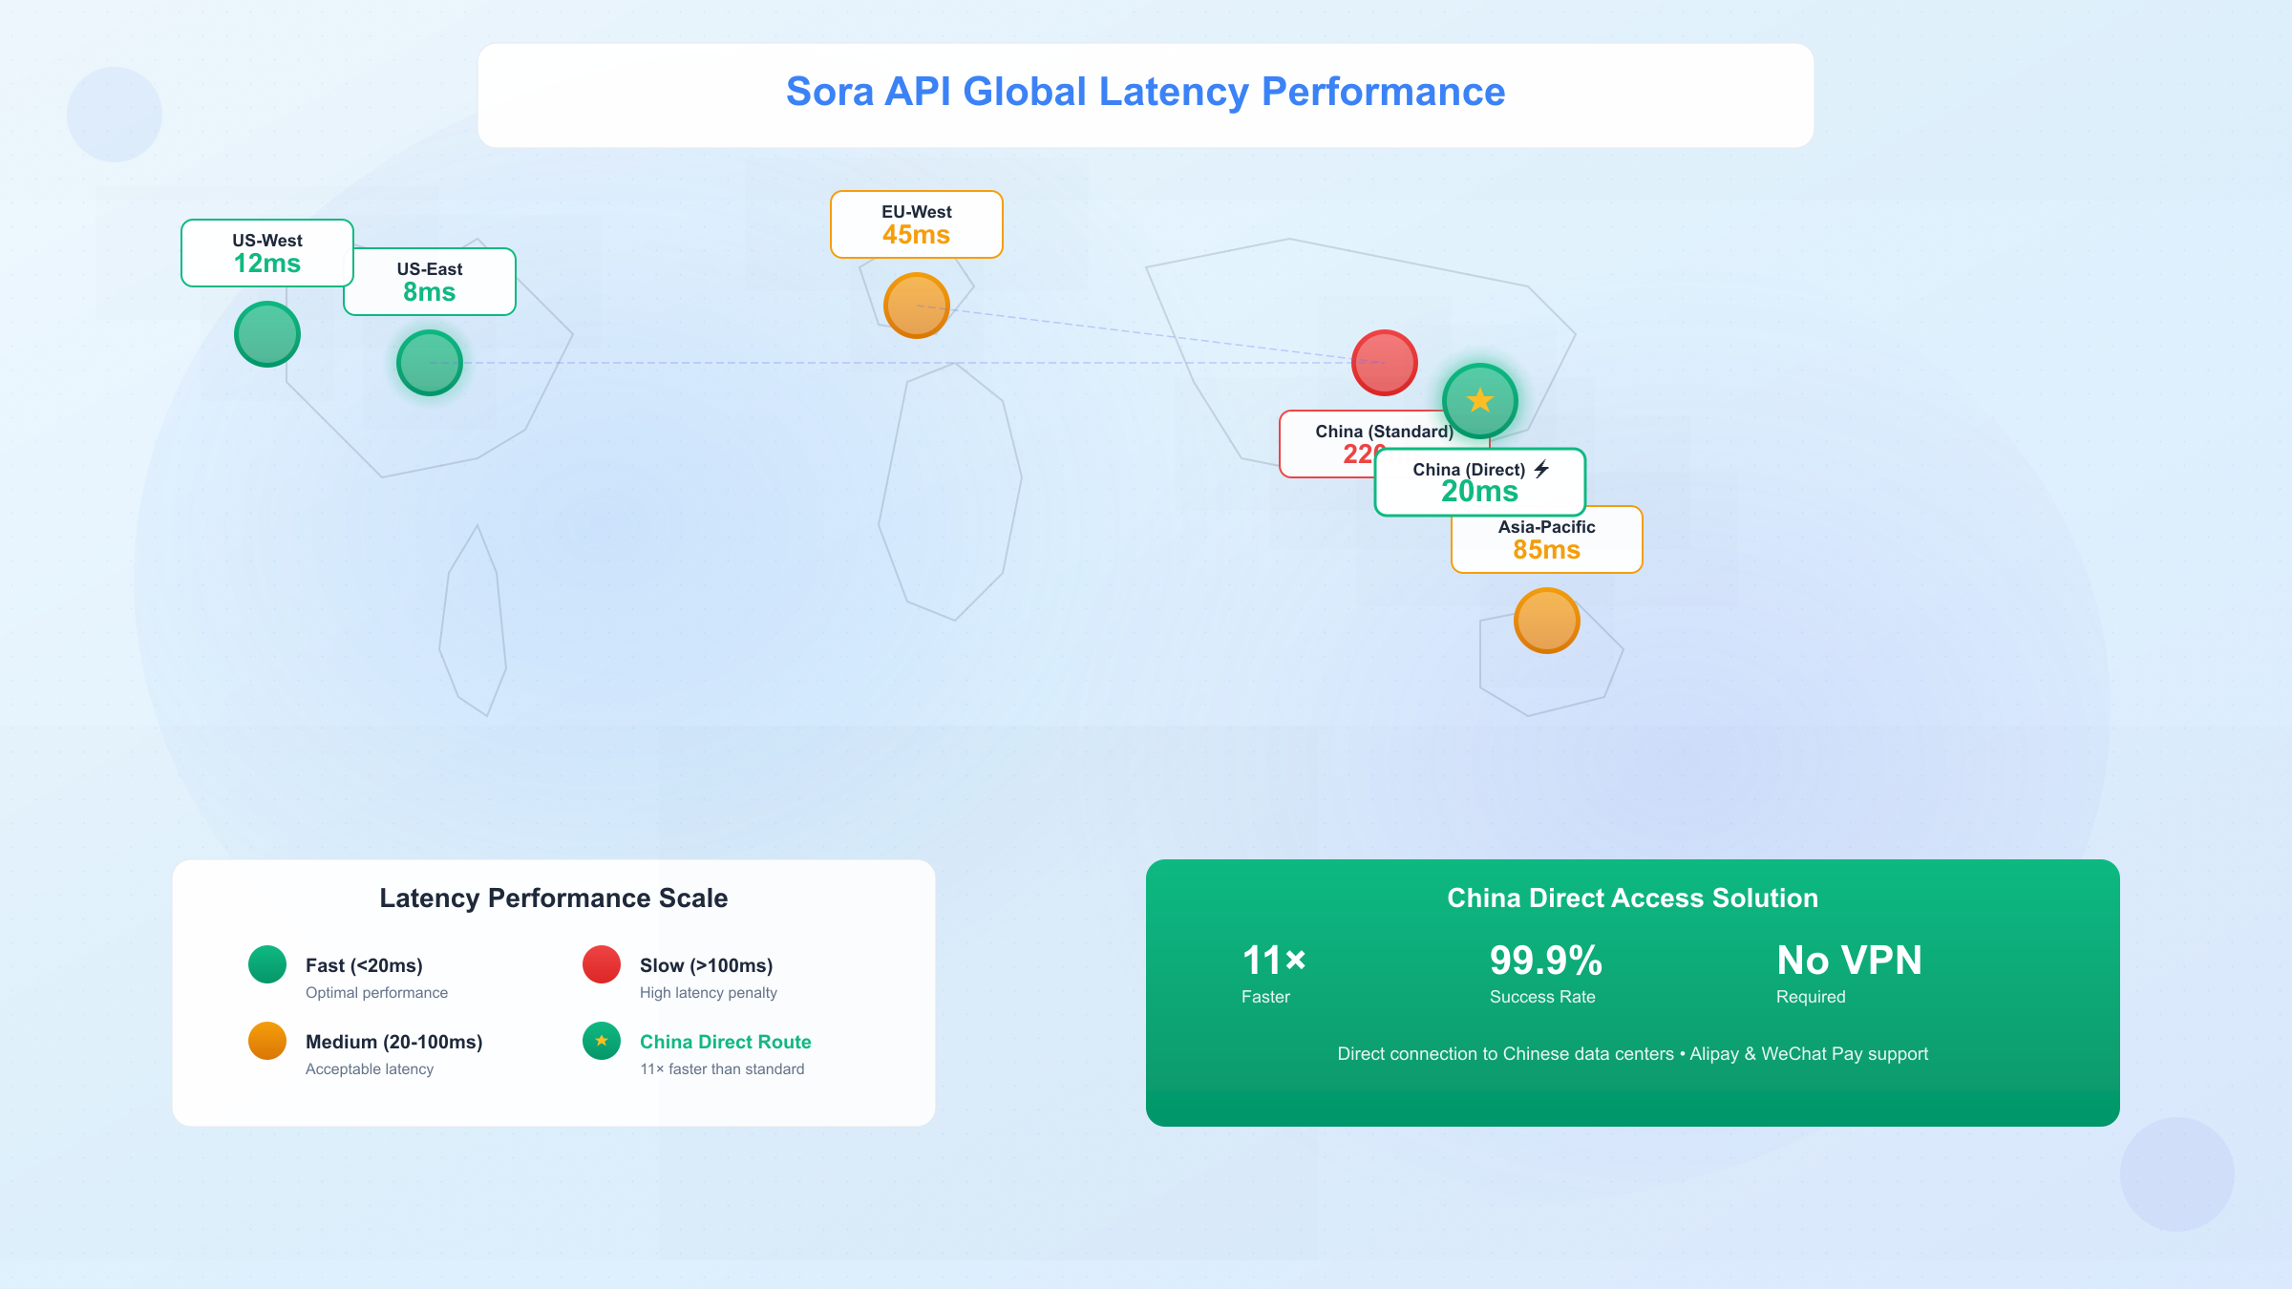Screen dimensions: 2292x1289
Task: Click the Asia-Pacific orange map marker
Action: coord(1547,621)
